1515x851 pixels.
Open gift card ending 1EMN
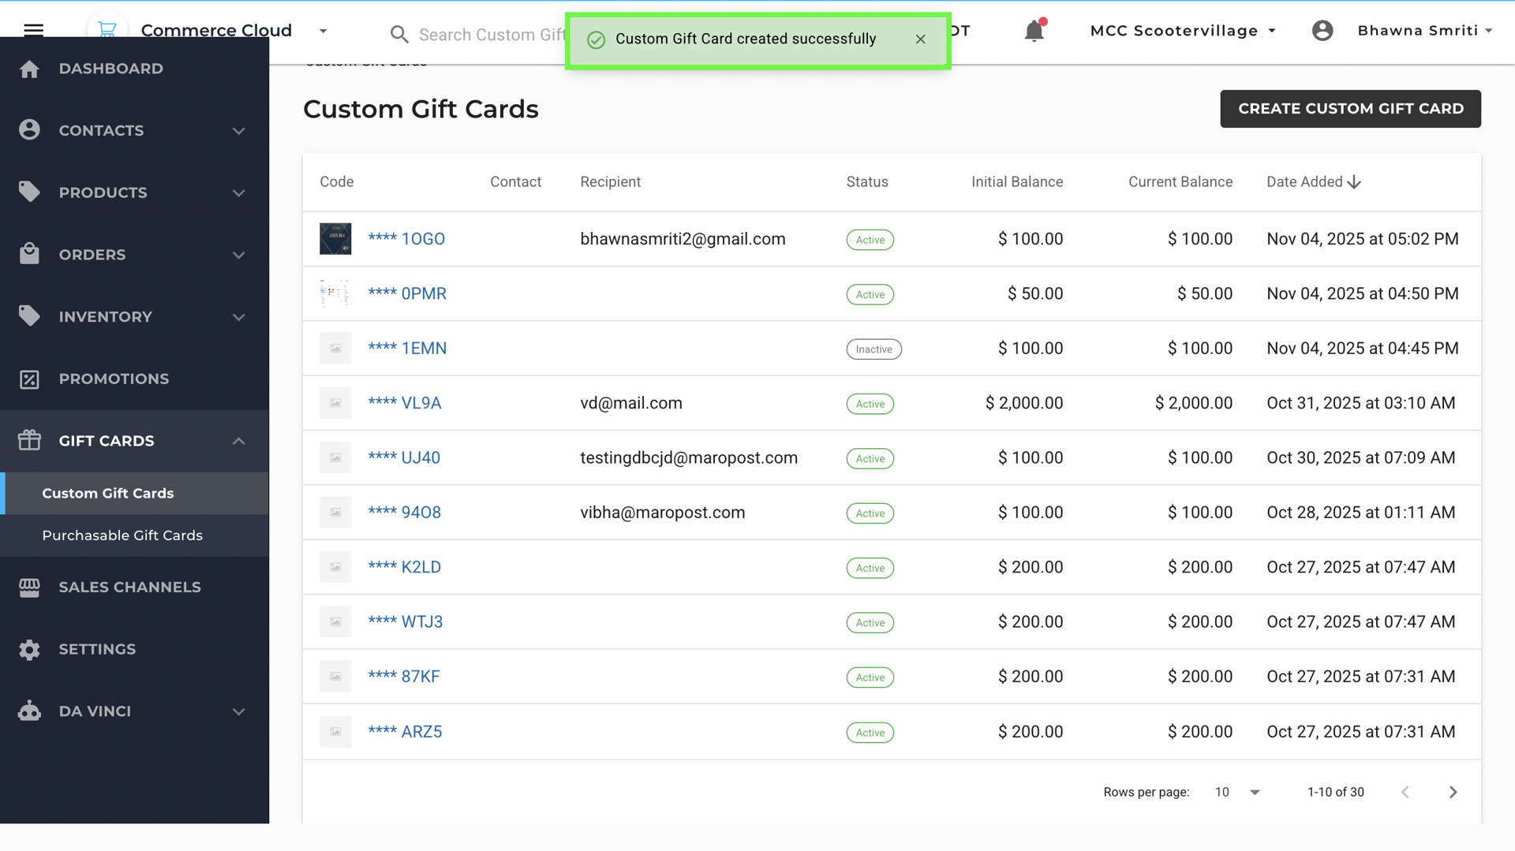point(407,349)
